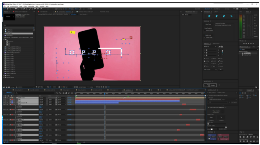Click the blue wrench settings icon
Viewport: 260px width, 145px height.
click(231, 16)
